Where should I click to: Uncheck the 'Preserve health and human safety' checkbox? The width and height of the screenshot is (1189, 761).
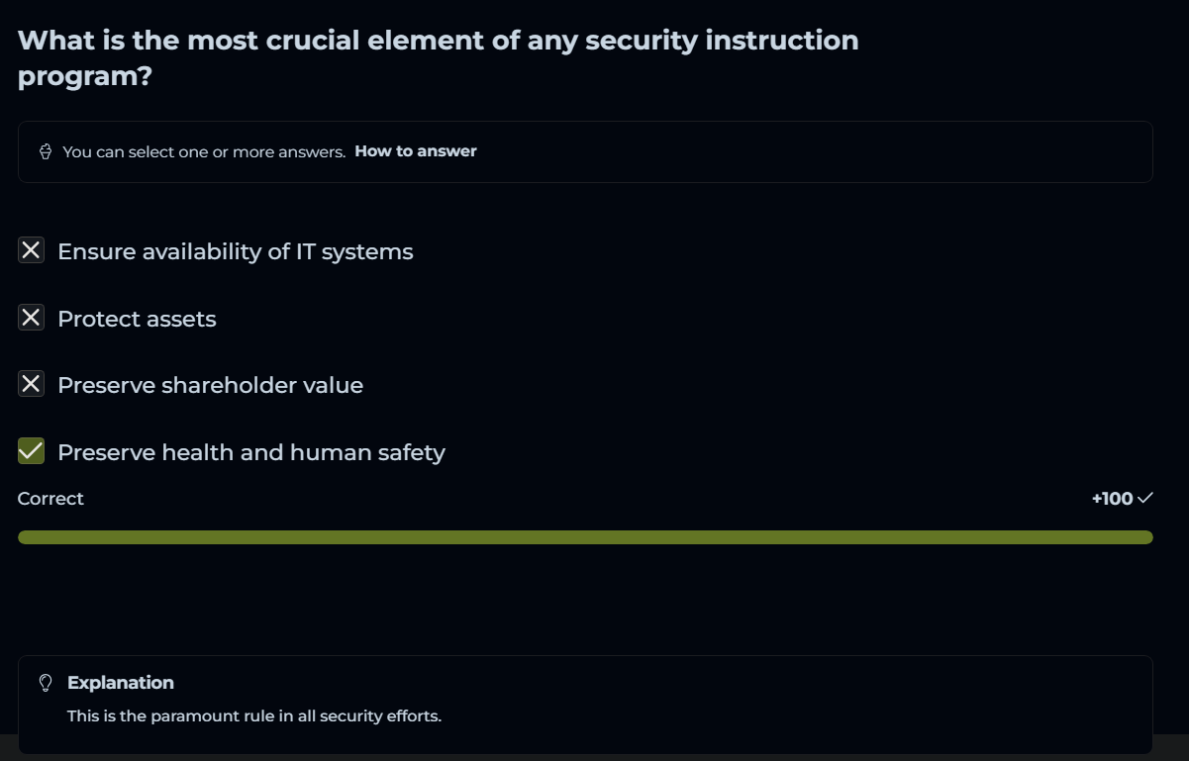32,451
